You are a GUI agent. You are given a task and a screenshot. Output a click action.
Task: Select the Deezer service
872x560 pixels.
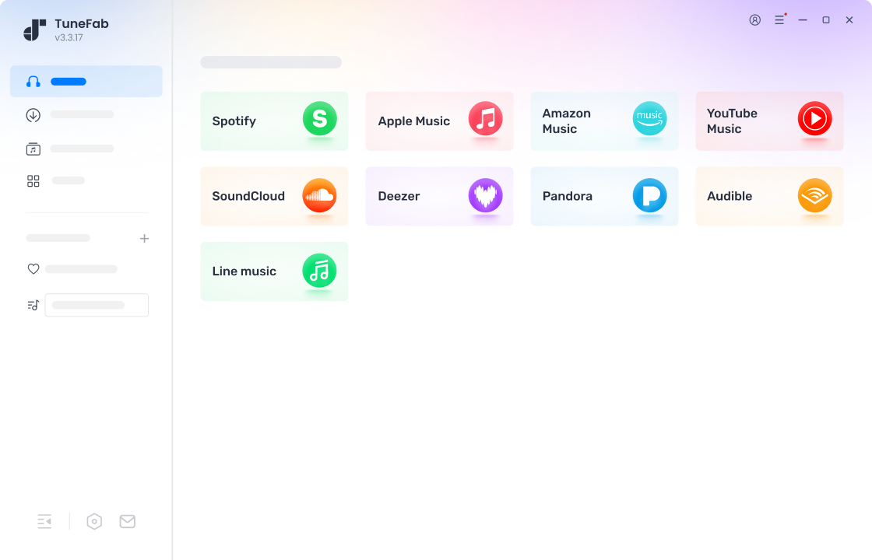pos(439,196)
